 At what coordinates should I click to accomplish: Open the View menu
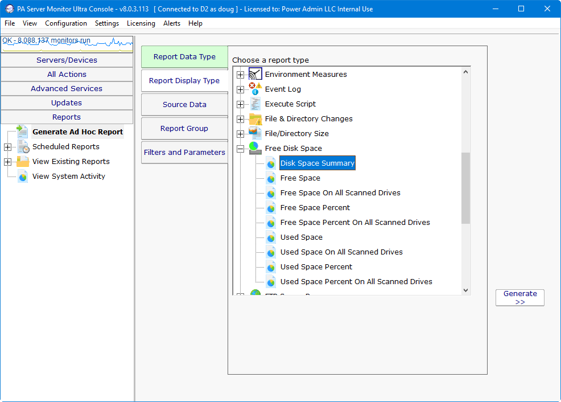30,23
